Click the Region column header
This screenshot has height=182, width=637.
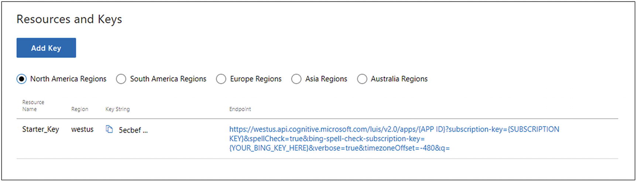pos(80,109)
